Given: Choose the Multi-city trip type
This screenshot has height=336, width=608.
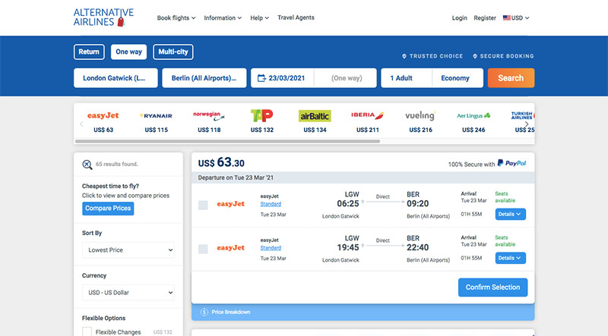Looking at the screenshot, I should click(x=173, y=52).
